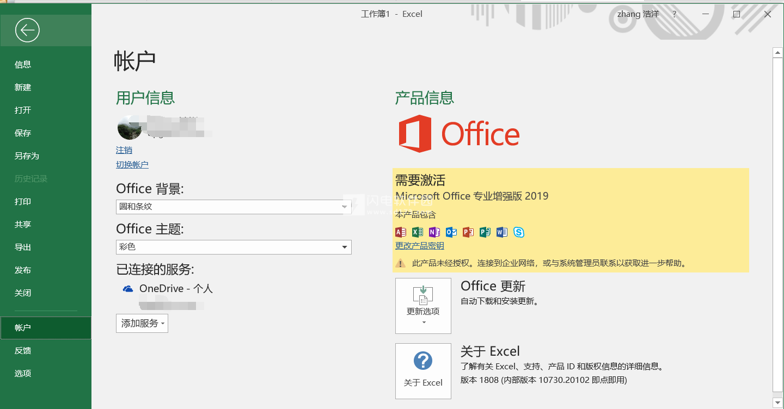784x409 pixels.
Task: Click the Skype app icon
Action: pos(519,232)
